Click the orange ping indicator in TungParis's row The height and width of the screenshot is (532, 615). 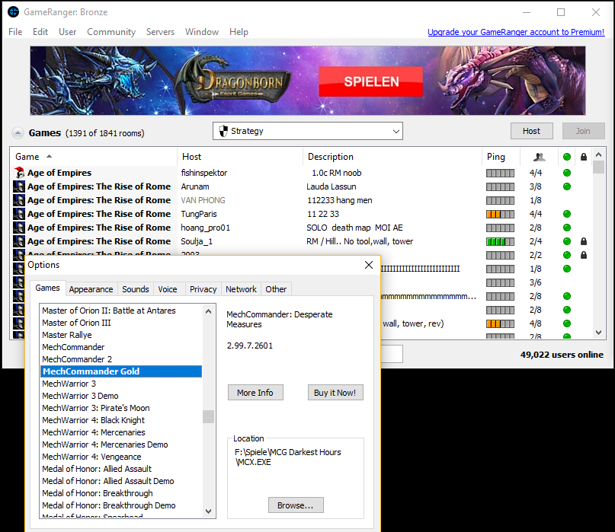[500, 215]
